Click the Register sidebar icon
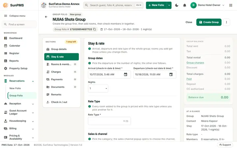 coord(6,53)
